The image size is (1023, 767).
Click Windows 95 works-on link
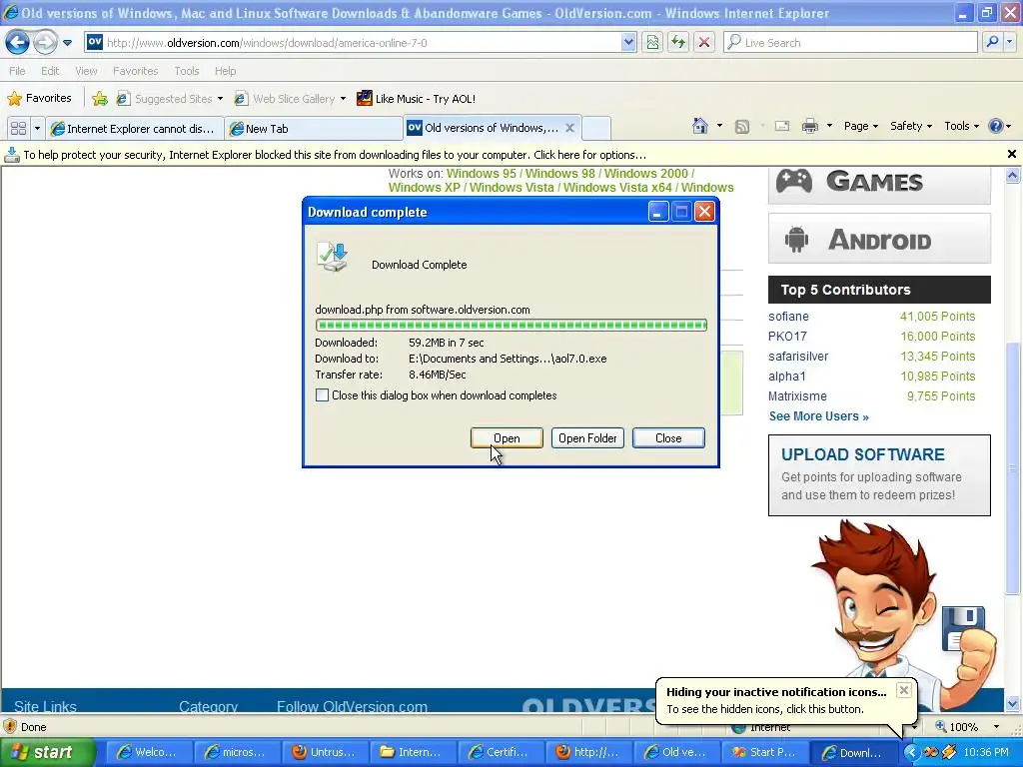point(481,174)
